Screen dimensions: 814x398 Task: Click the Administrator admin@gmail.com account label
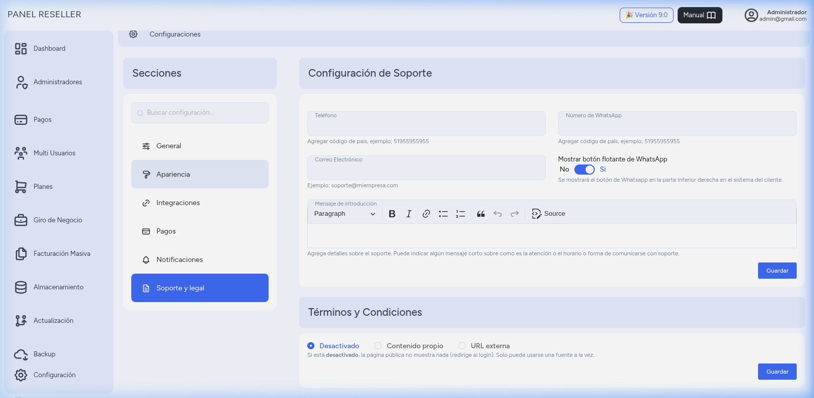[x=783, y=15]
